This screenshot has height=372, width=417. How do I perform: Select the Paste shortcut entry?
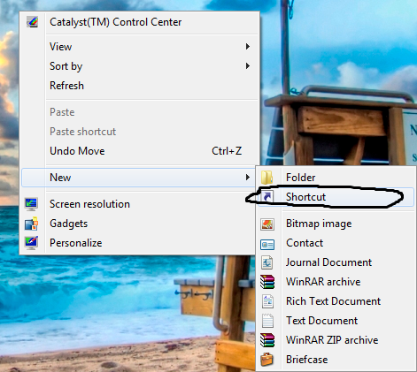[x=139, y=132]
